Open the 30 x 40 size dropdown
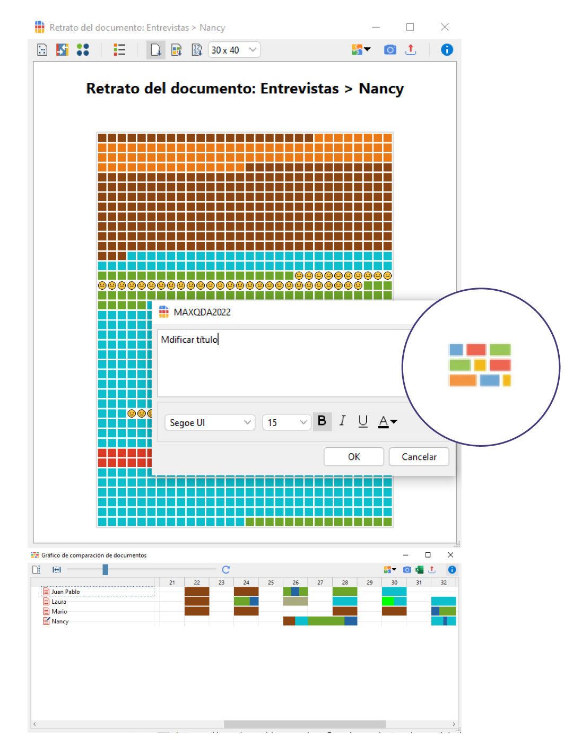The image size is (573, 755). (x=234, y=50)
